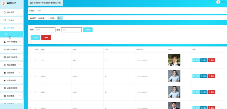
Task: Click 查看 for the 账号7 row
Action: pos(196,92)
